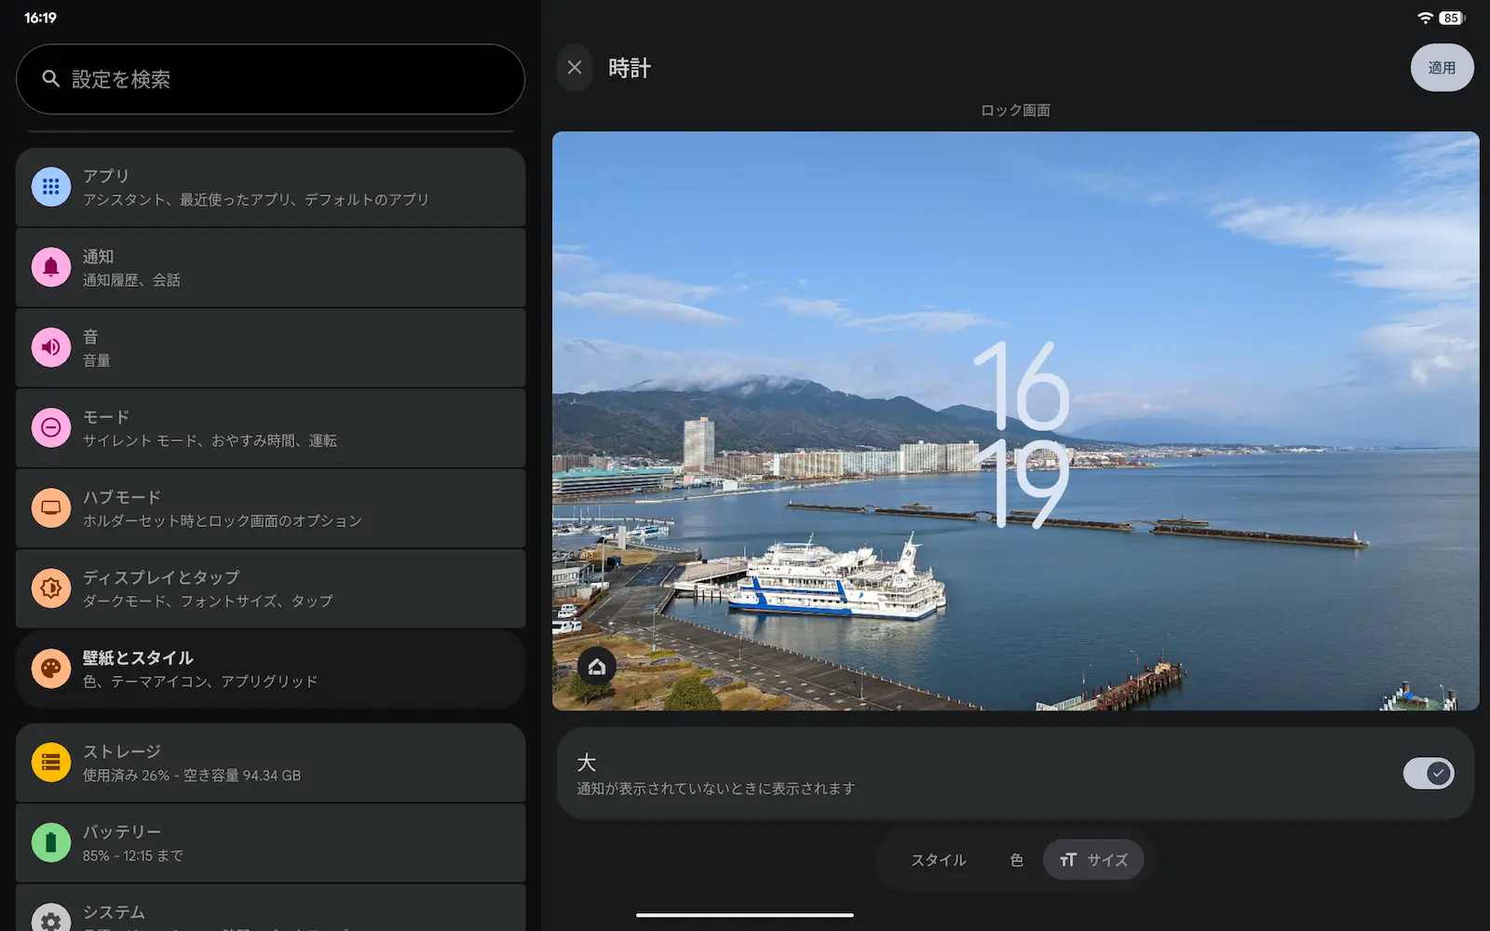
Task: Click the Battery icon in settings list
Action: click(51, 843)
